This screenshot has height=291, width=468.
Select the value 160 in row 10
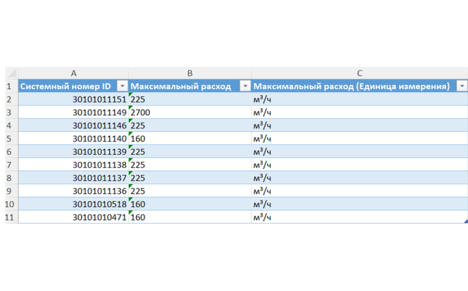(190, 205)
